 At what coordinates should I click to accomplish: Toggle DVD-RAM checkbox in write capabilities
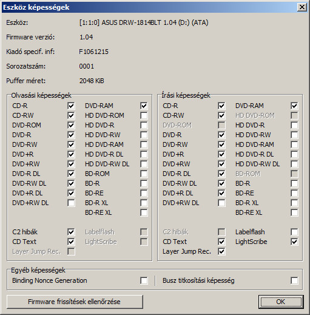294,106
